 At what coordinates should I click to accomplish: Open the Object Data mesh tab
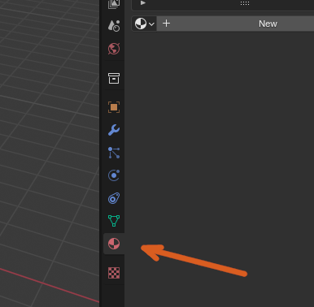[114, 221]
